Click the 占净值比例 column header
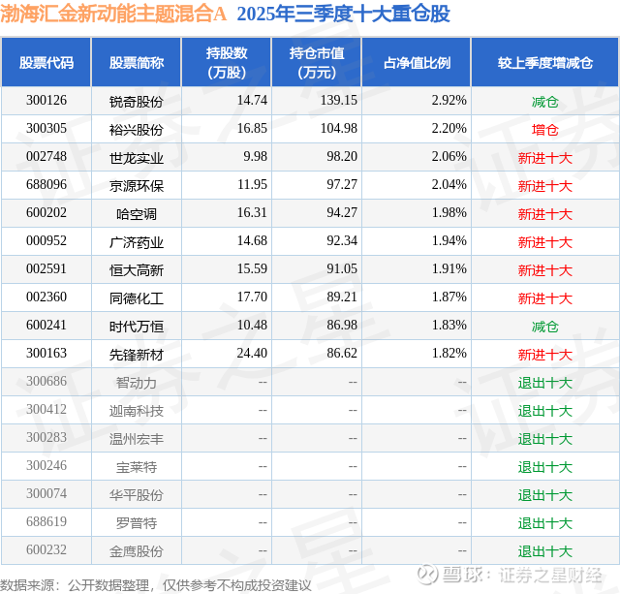The width and height of the screenshot is (620, 594). point(417,62)
